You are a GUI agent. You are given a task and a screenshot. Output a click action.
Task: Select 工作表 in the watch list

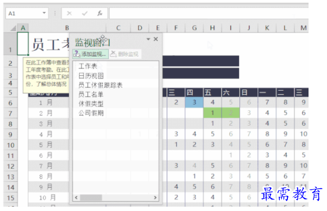pyautogui.click(x=88, y=66)
